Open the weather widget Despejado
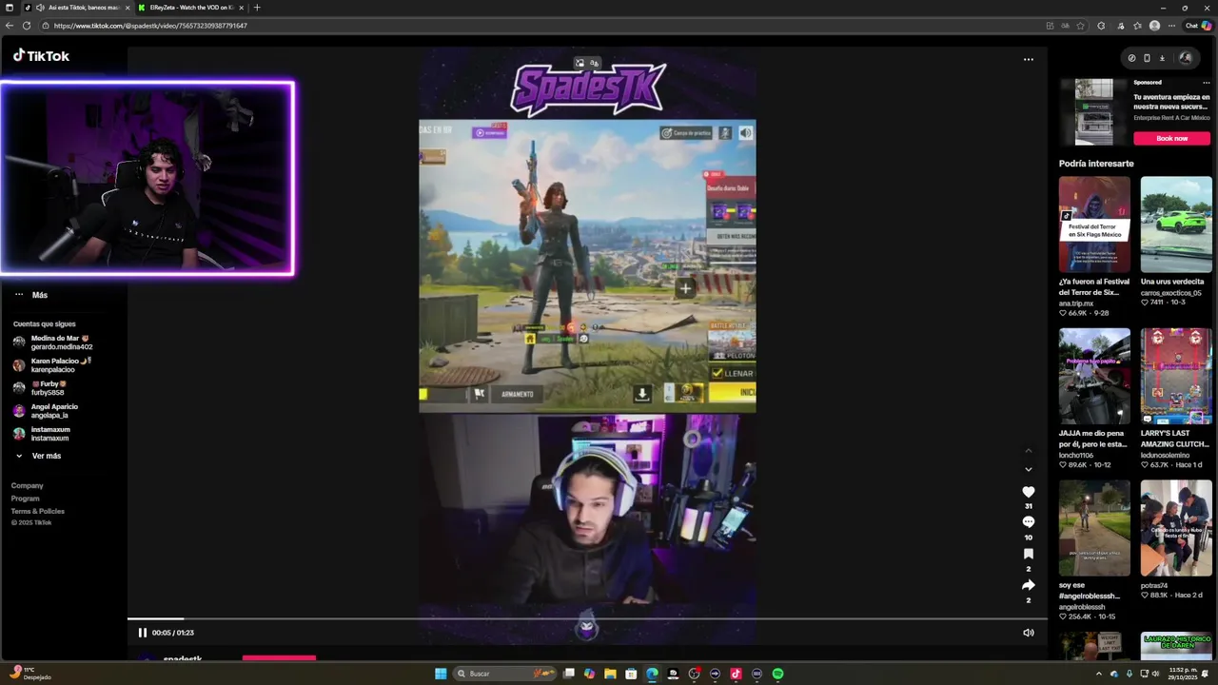This screenshot has height=685, width=1218. [x=29, y=674]
